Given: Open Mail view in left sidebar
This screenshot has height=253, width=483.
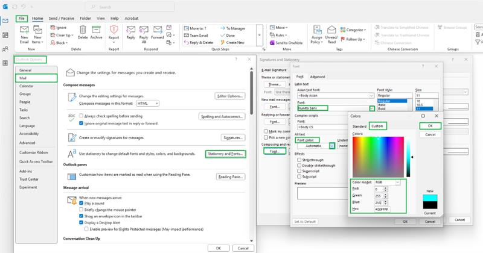Looking at the screenshot, I should click(5, 21).
